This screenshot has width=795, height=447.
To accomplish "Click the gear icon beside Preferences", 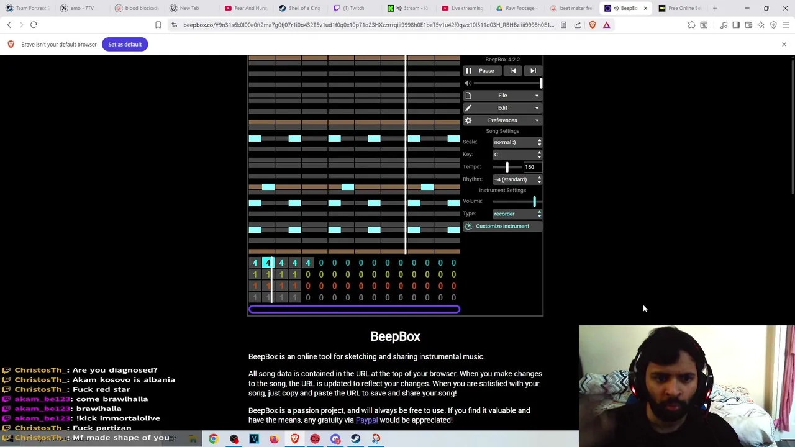I will 468,120.
